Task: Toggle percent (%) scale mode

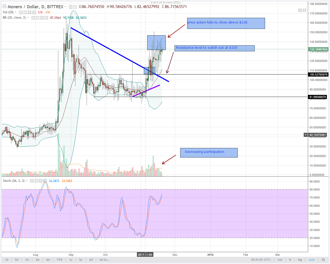Action: (x=290, y=260)
